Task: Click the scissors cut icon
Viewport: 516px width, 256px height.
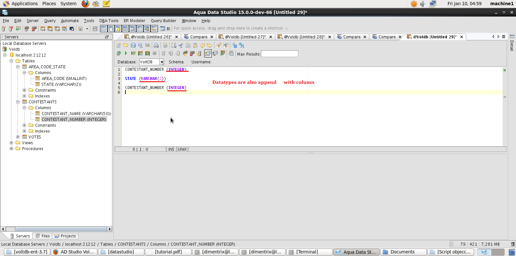Action: (181, 45)
